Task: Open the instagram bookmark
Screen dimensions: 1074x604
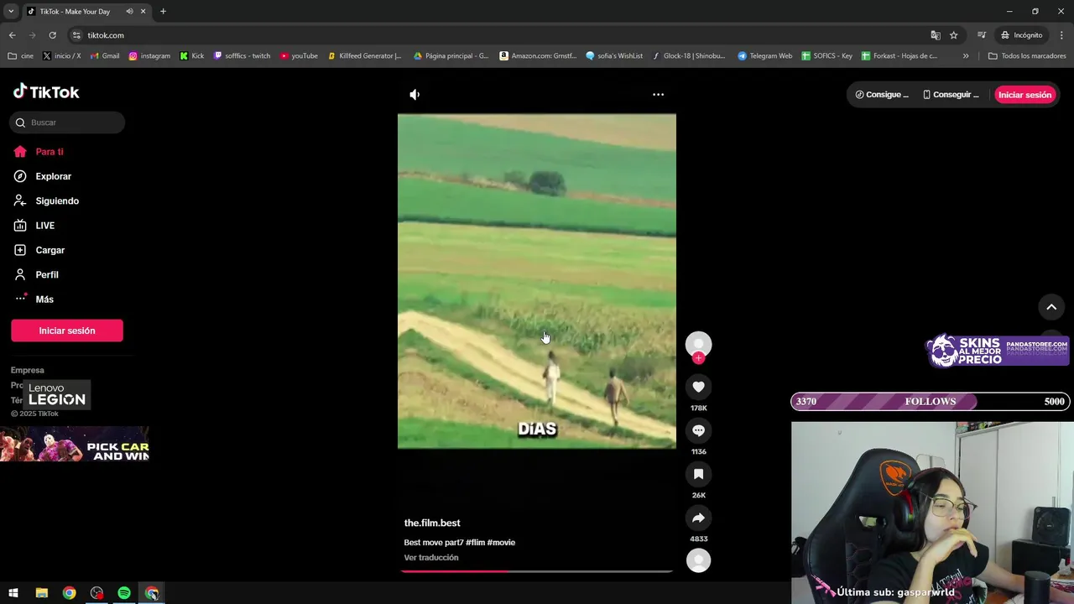Action: coord(149,56)
